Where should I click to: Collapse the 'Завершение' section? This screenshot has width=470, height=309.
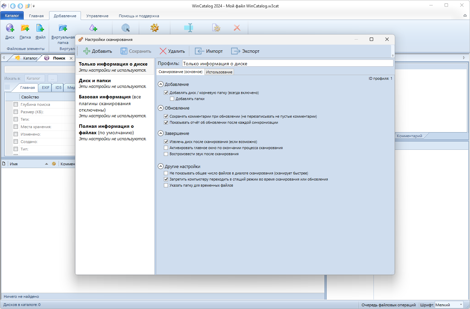(x=161, y=133)
